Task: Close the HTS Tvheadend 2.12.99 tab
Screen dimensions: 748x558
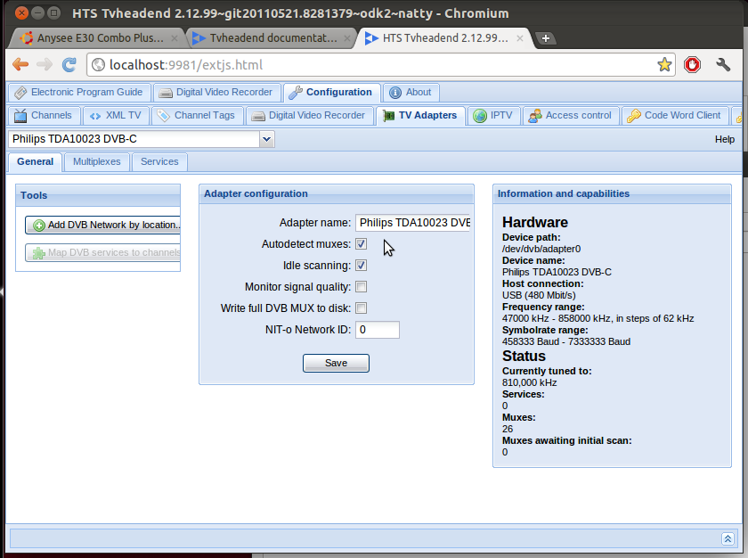Action: [520, 38]
